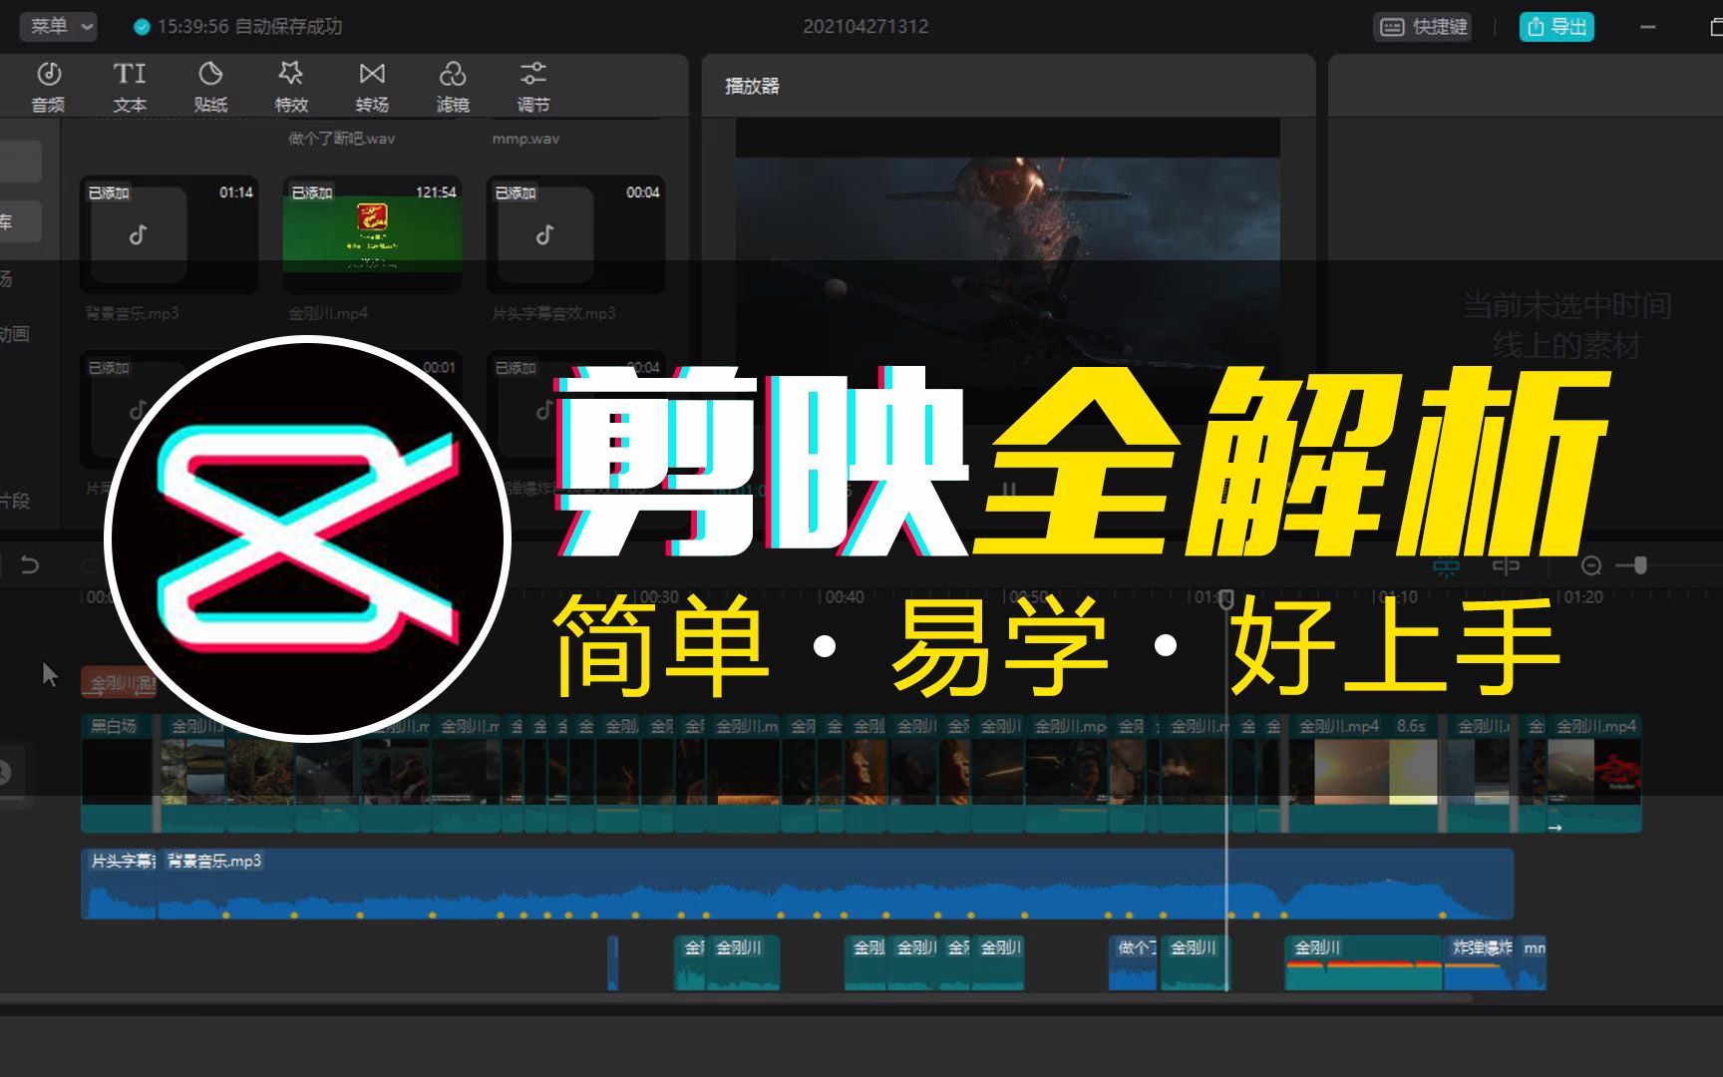Click the 快捷键 shortcuts button
The width and height of the screenshot is (1723, 1077).
[1425, 27]
